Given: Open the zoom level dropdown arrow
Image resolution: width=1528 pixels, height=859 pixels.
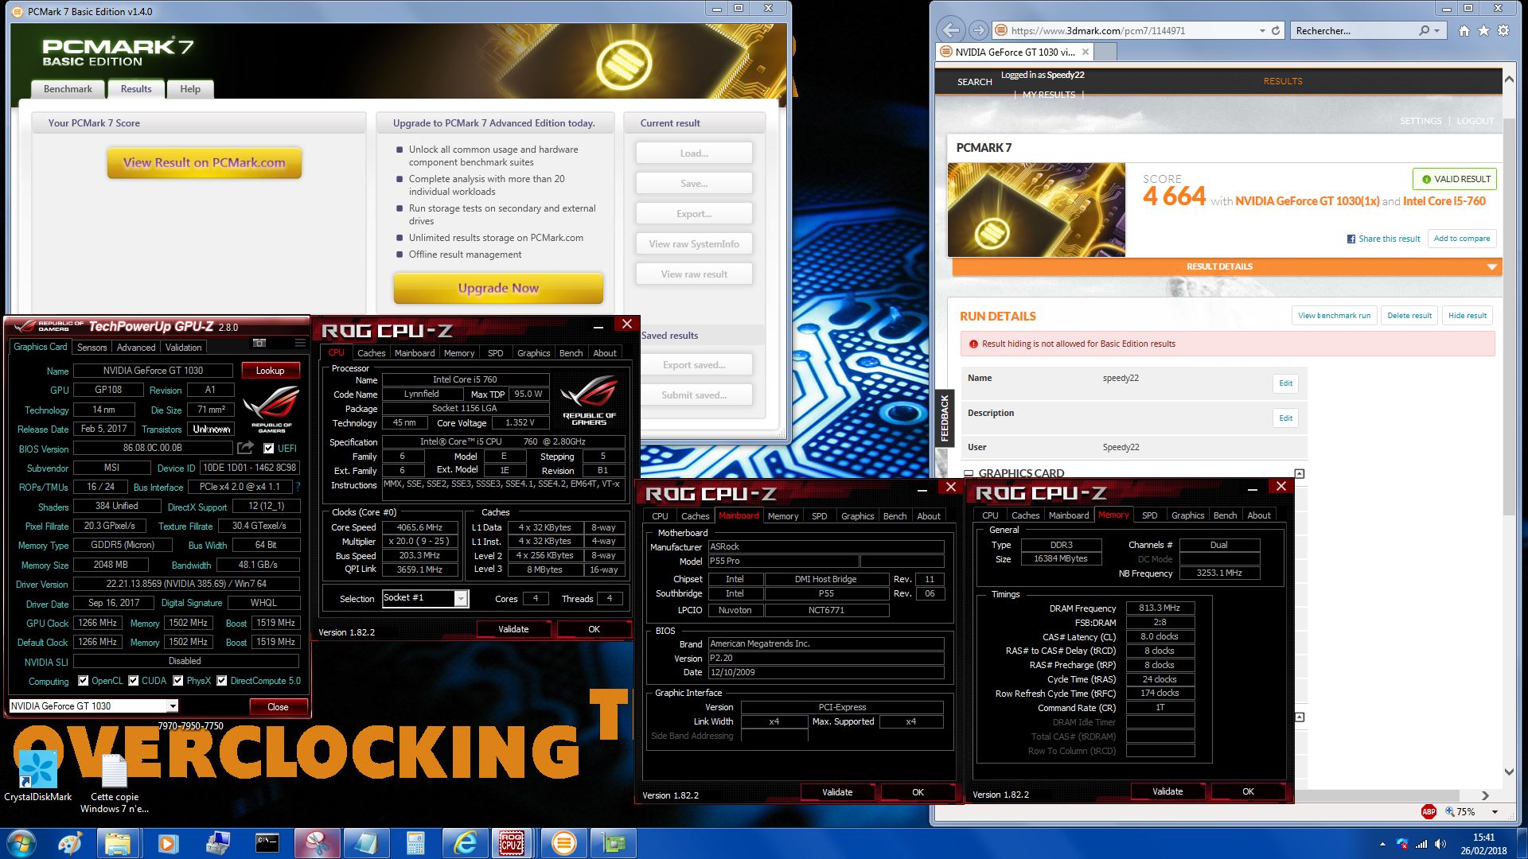Looking at the screenshot, I should pos(1495,812).
